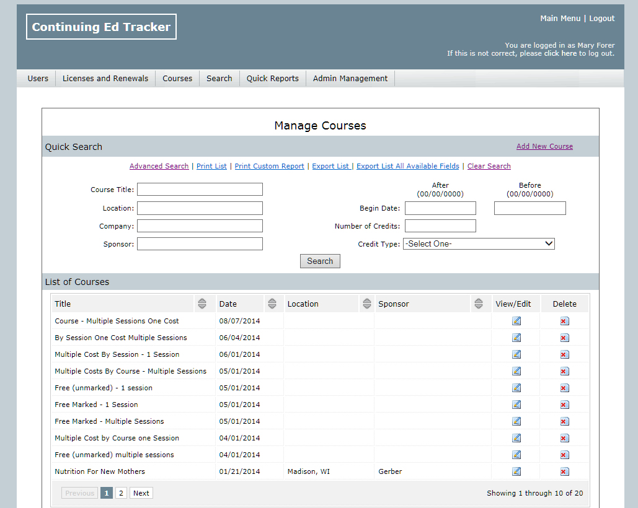This screenshot has width=638, height=508.
Task: Click into the Course Title field
Action: click(x=200, y=190)
